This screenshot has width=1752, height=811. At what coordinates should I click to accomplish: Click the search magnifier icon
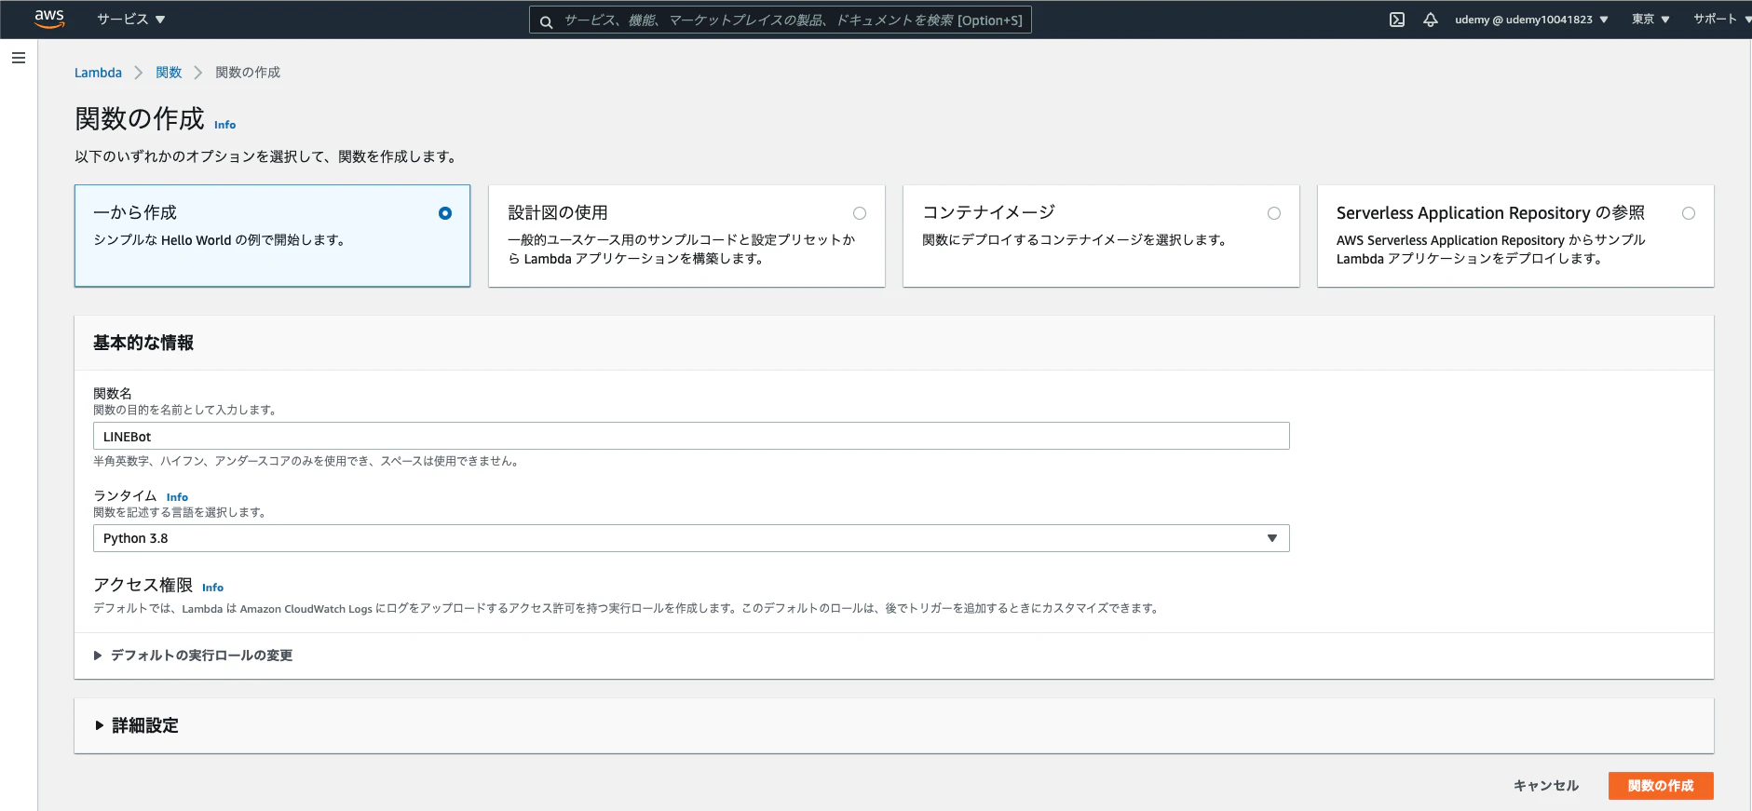tap(547, 20)
